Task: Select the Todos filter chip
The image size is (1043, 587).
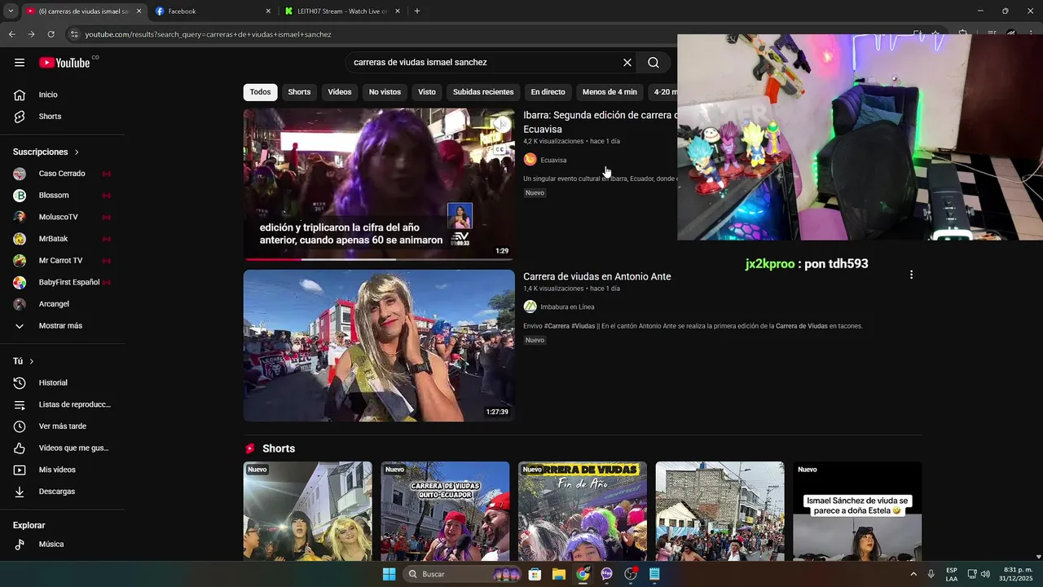Action: [260, 92]
